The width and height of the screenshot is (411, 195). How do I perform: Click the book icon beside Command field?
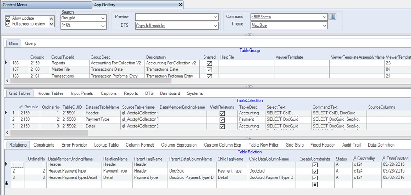(333, 17)
